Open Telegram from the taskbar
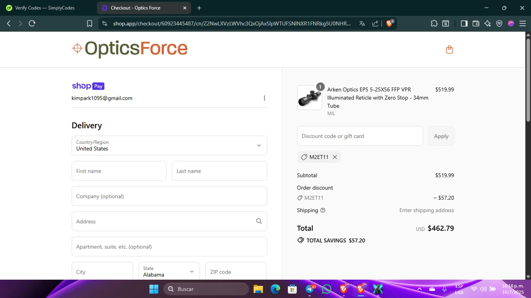The image size is (531, 298). point(310,289)
